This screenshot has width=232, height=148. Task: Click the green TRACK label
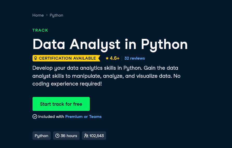[x=40, y=30]
